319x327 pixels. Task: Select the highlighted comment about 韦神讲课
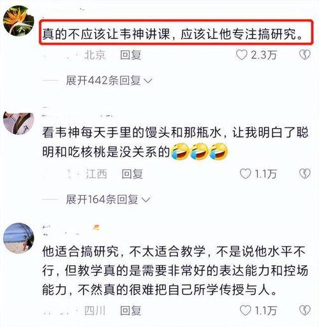click(176, 33)
